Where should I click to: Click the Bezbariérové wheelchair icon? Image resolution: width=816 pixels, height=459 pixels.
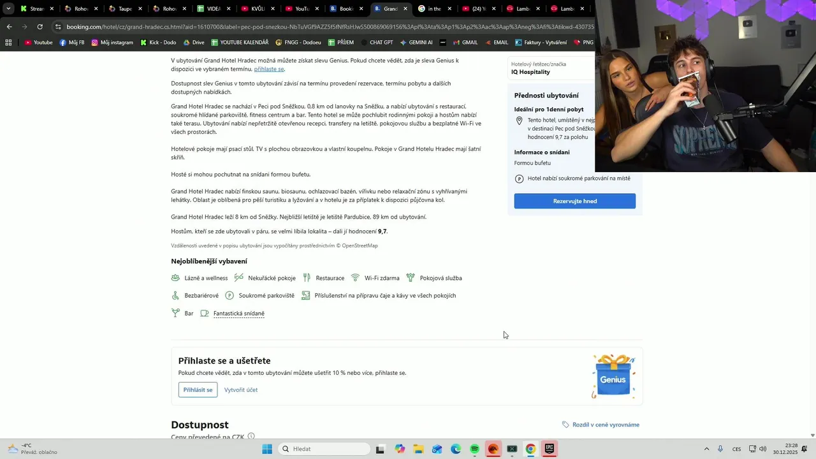pos(175,296)
